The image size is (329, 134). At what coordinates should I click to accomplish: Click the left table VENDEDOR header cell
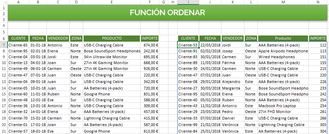[58, 39]
